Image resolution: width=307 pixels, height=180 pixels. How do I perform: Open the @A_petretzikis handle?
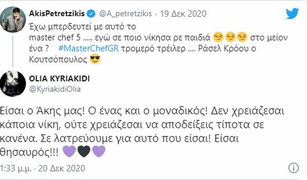point(126,14)
